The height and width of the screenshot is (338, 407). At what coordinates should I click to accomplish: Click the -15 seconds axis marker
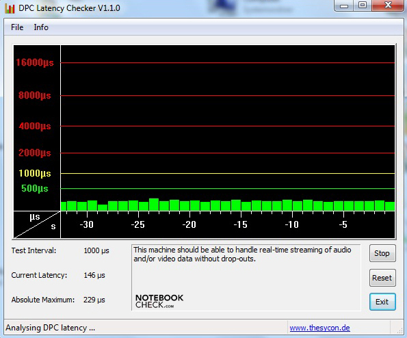[x=240, y=224]
